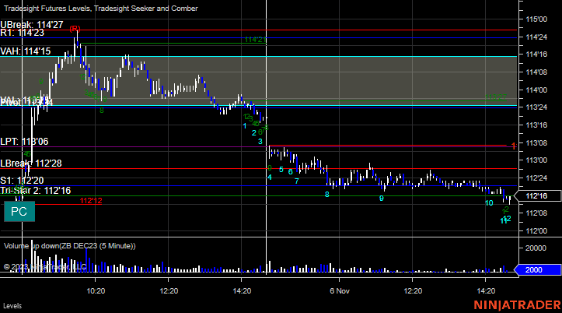Click the Volume up down indicator label
This screenshot has width=562, height=313.
pos(70,246)
